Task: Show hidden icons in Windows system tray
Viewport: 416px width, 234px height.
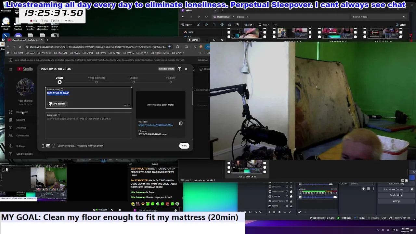Action: pyautogui.click(x=378, y=230)
